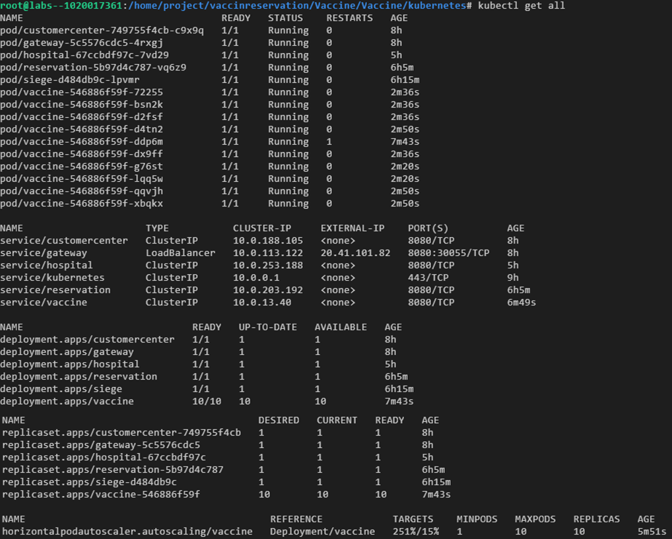Click pod/reservation-5b97d4c787-vq6z9 entry

[x=93, y=68]
